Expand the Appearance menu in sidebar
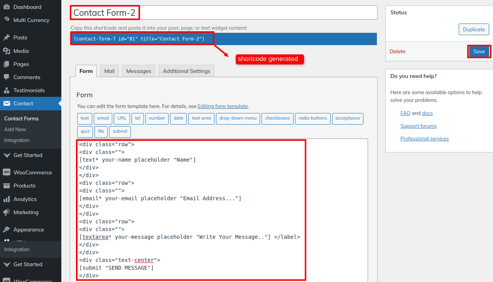Screen dimensions: 493x282 coord(29,230)
